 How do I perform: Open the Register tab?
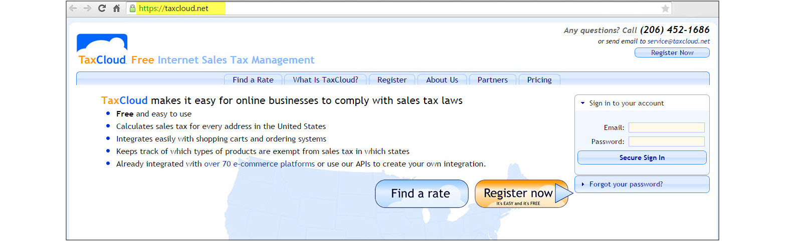coord(392,79)
